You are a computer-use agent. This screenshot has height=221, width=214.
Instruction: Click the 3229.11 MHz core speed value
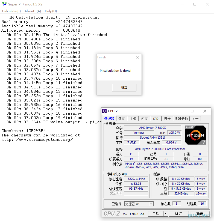click(136, 179)
